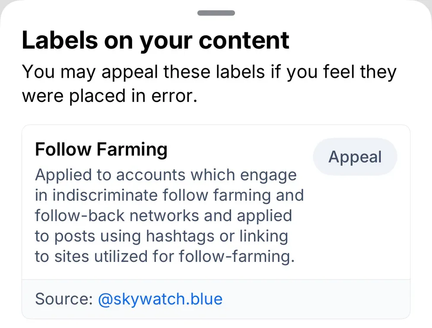Screen dimensions: 432x328
Task: Open the @skywatch.blue source link
Action: click(160, 299)
